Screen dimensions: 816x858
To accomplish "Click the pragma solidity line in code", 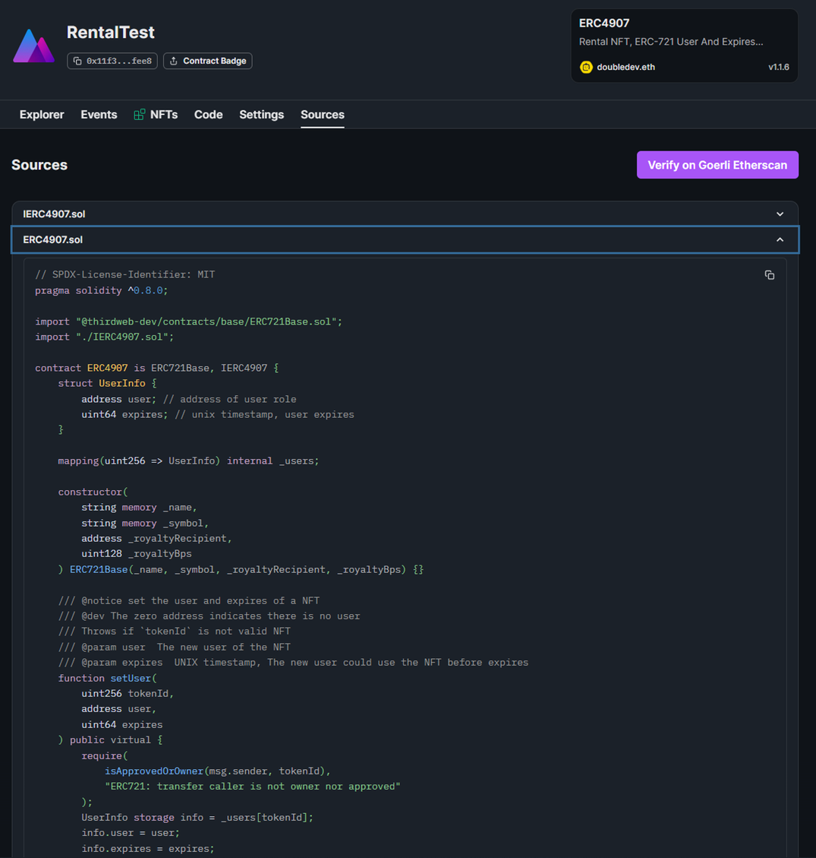I will click(x=101, y=290).
